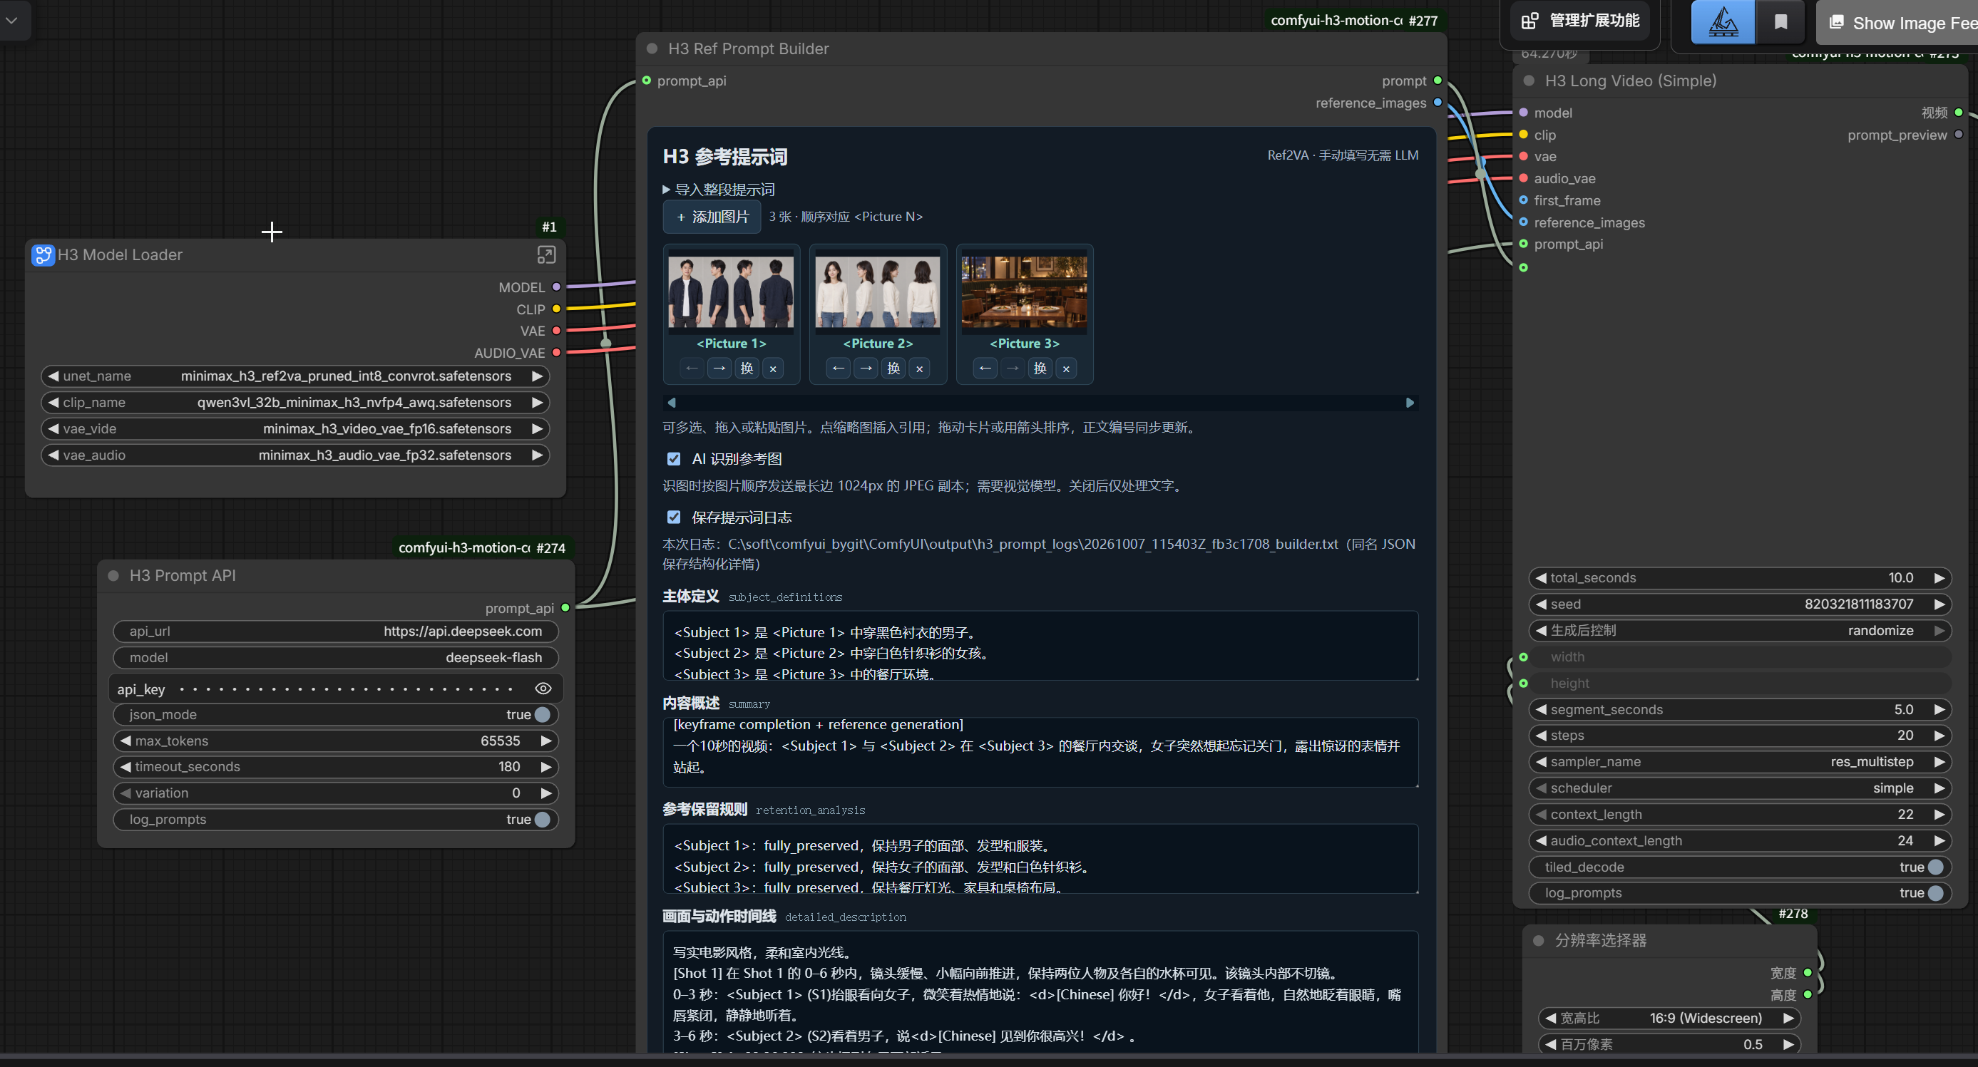Screen dimensions: 1978x1067
Task: Open the sampler_name dropdown
Action: 1740,762
